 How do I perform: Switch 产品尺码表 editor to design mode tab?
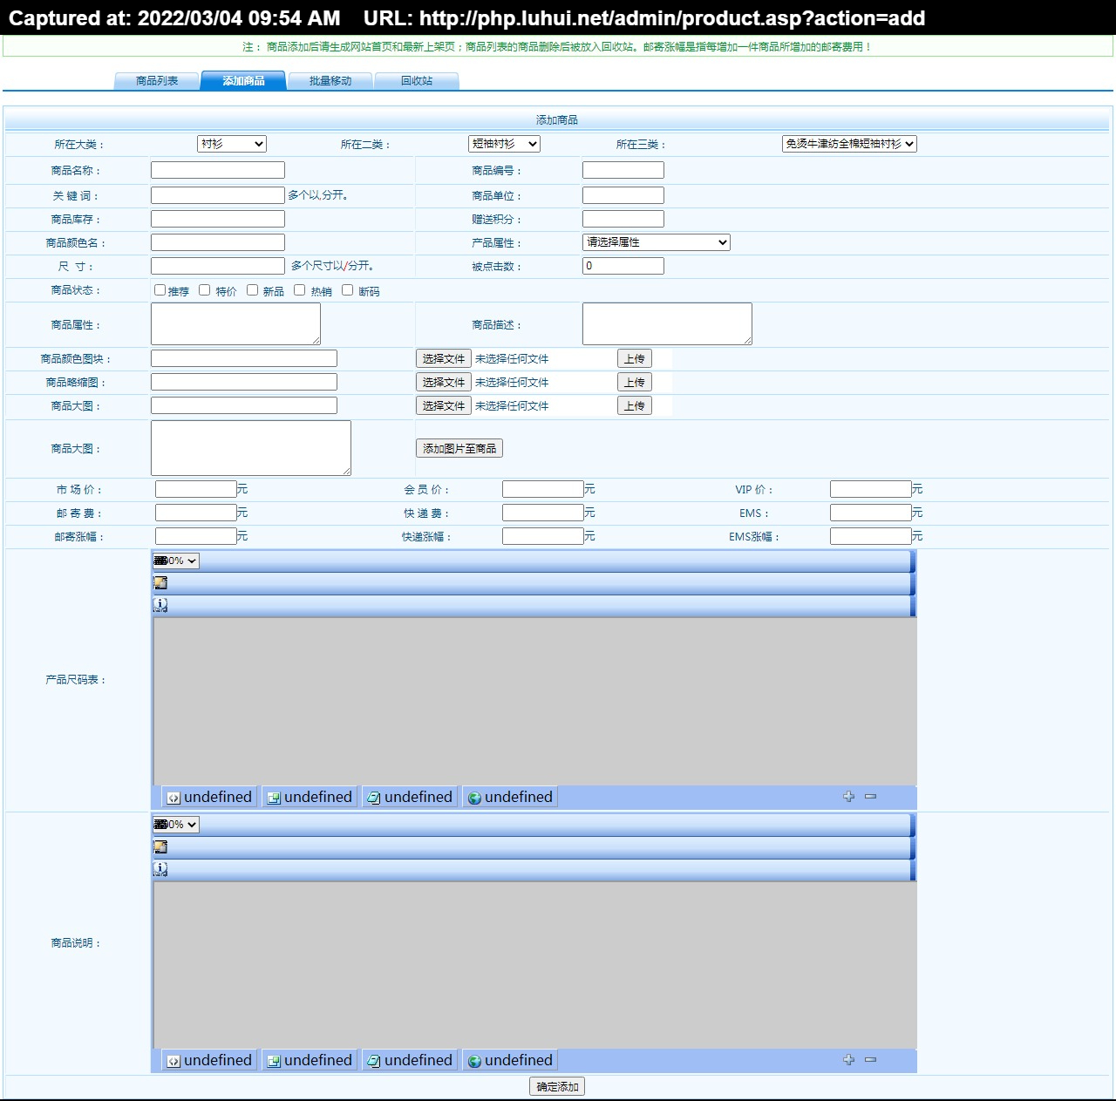pyautogui.click(x=310, y=797)
